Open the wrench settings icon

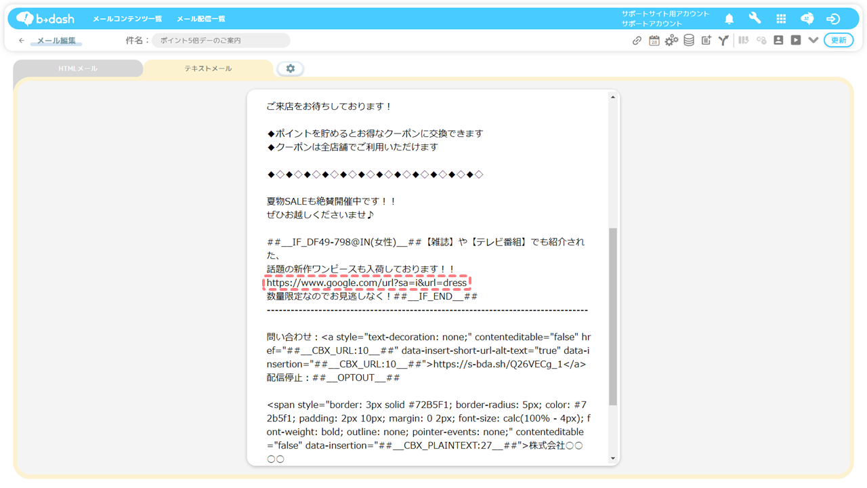(755, 19)
